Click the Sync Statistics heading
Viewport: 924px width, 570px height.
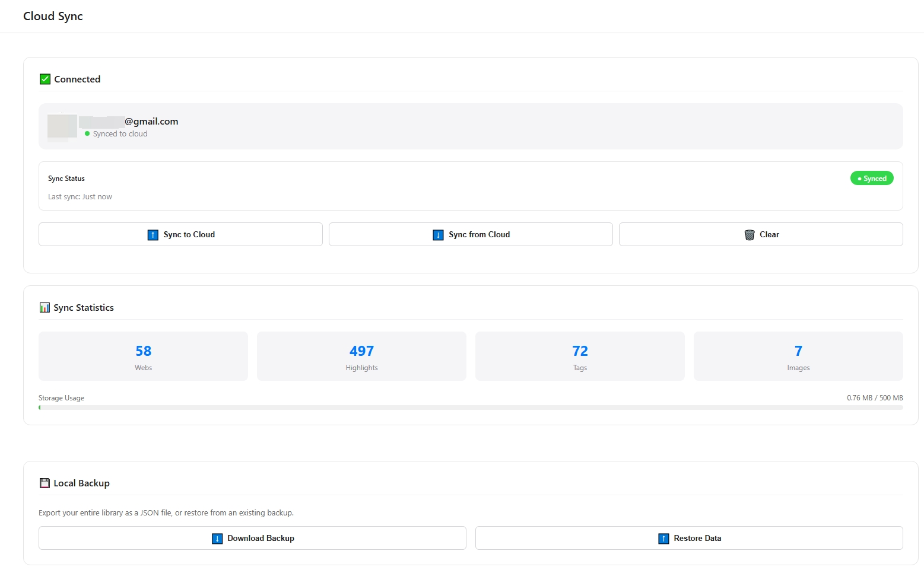click(84, 307)
